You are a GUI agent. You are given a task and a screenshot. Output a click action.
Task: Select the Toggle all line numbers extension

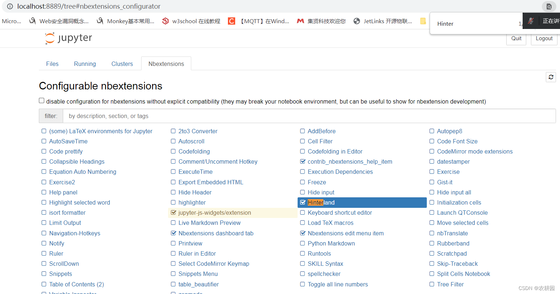[x=338, y=284]
